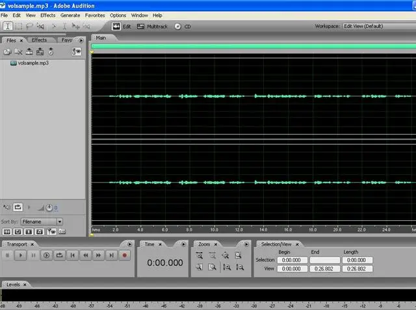Select volsample.mp3 in the Files list
The image size is (416, 310).
[x=32, y=63]
